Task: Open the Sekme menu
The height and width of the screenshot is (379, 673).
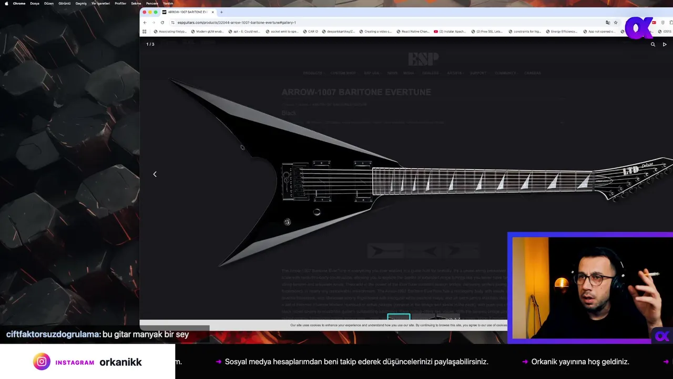Action: coord(136,3)
